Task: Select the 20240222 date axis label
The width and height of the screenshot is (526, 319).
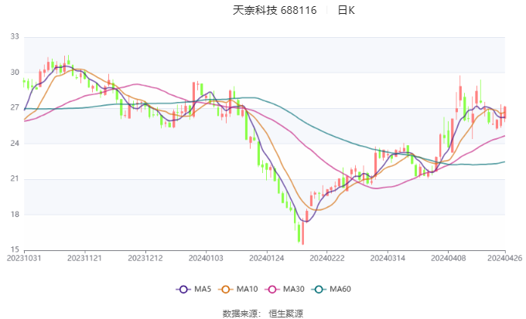Action: [x=327, y=258]
